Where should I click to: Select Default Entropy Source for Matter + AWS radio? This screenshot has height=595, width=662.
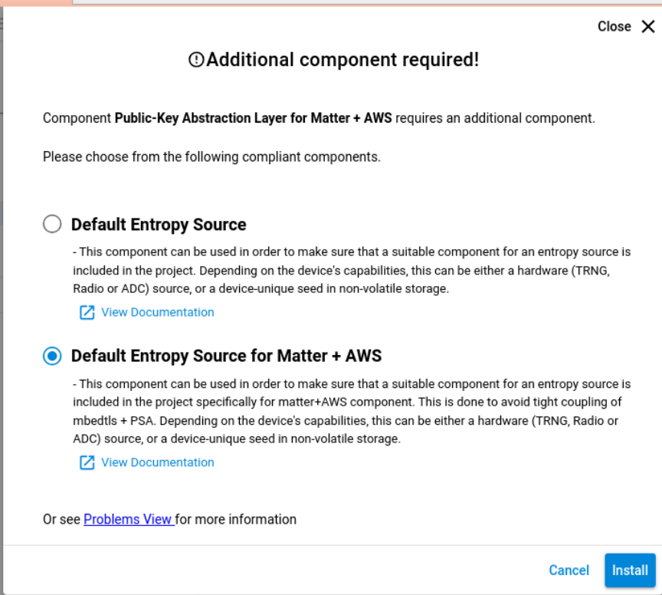(52, 356)
